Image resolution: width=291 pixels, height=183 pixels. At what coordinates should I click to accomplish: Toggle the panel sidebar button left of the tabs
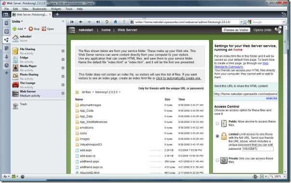pyautogui.click(x=6, y=14)
